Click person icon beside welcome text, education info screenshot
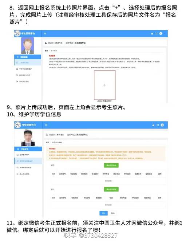182x242 pixels. click(47, 135)
